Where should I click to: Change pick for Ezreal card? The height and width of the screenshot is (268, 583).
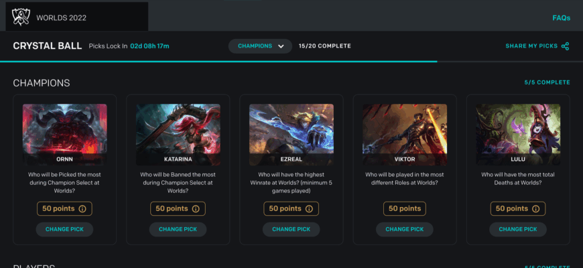point(291,229)
